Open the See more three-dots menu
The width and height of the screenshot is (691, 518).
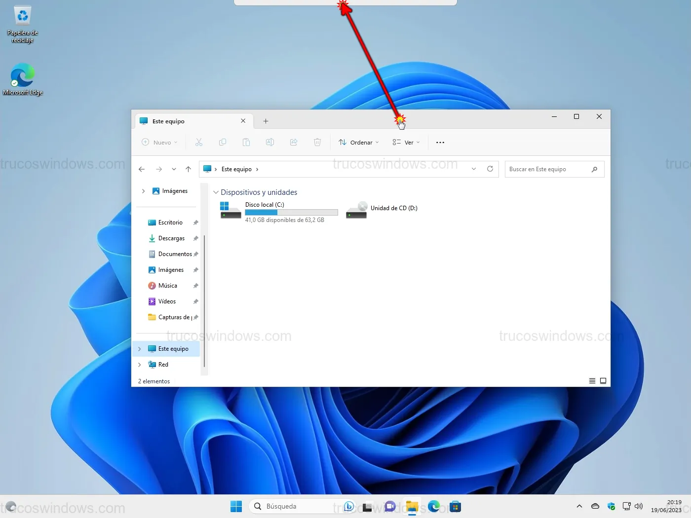pos(440,143)
